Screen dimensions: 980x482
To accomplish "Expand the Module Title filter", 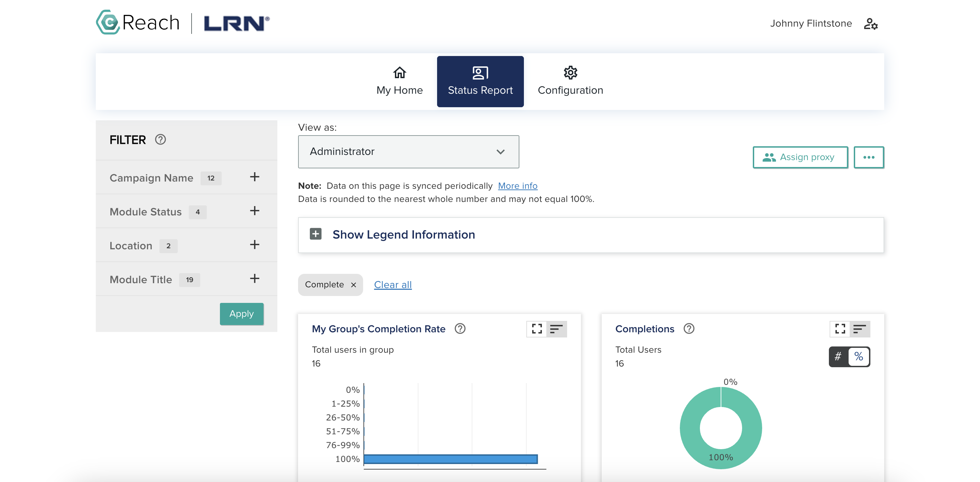I will [x=255, y=279].
